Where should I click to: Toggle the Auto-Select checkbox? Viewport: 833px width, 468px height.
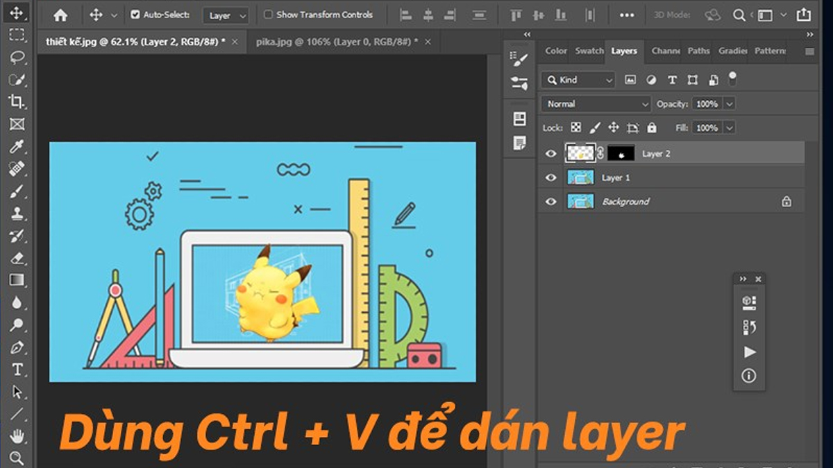pos(134,14)
